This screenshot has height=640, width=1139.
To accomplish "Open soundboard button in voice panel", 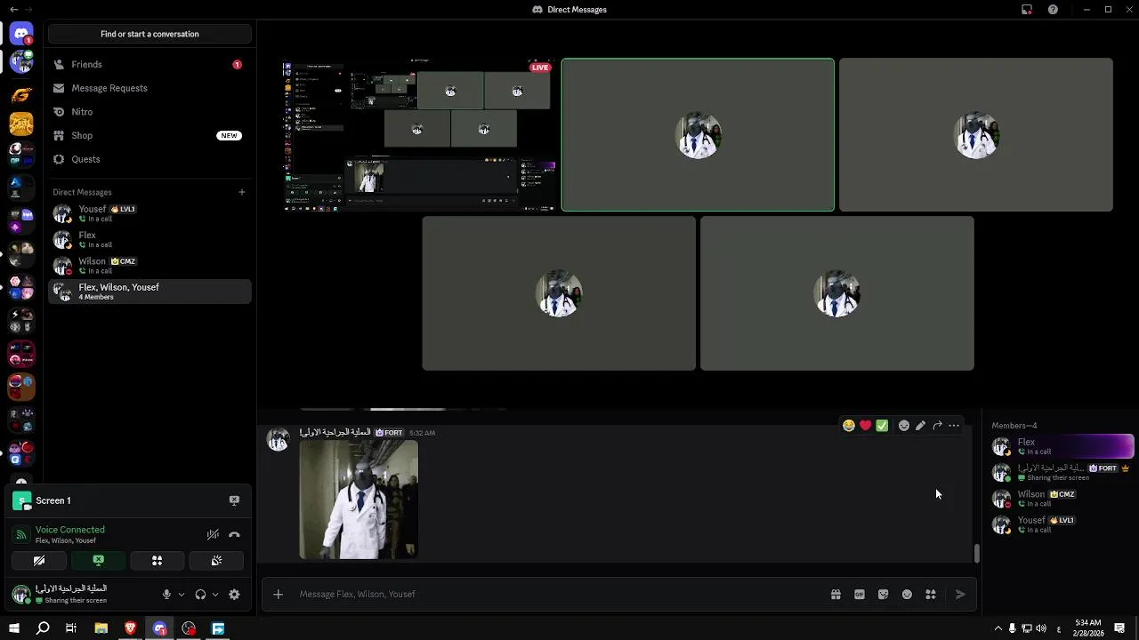I will pos(216,561).
